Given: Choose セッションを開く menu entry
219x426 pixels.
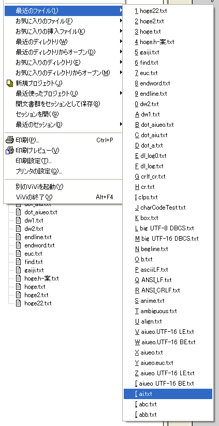Looking at the screenshot, I should click(x=63, y=114).
